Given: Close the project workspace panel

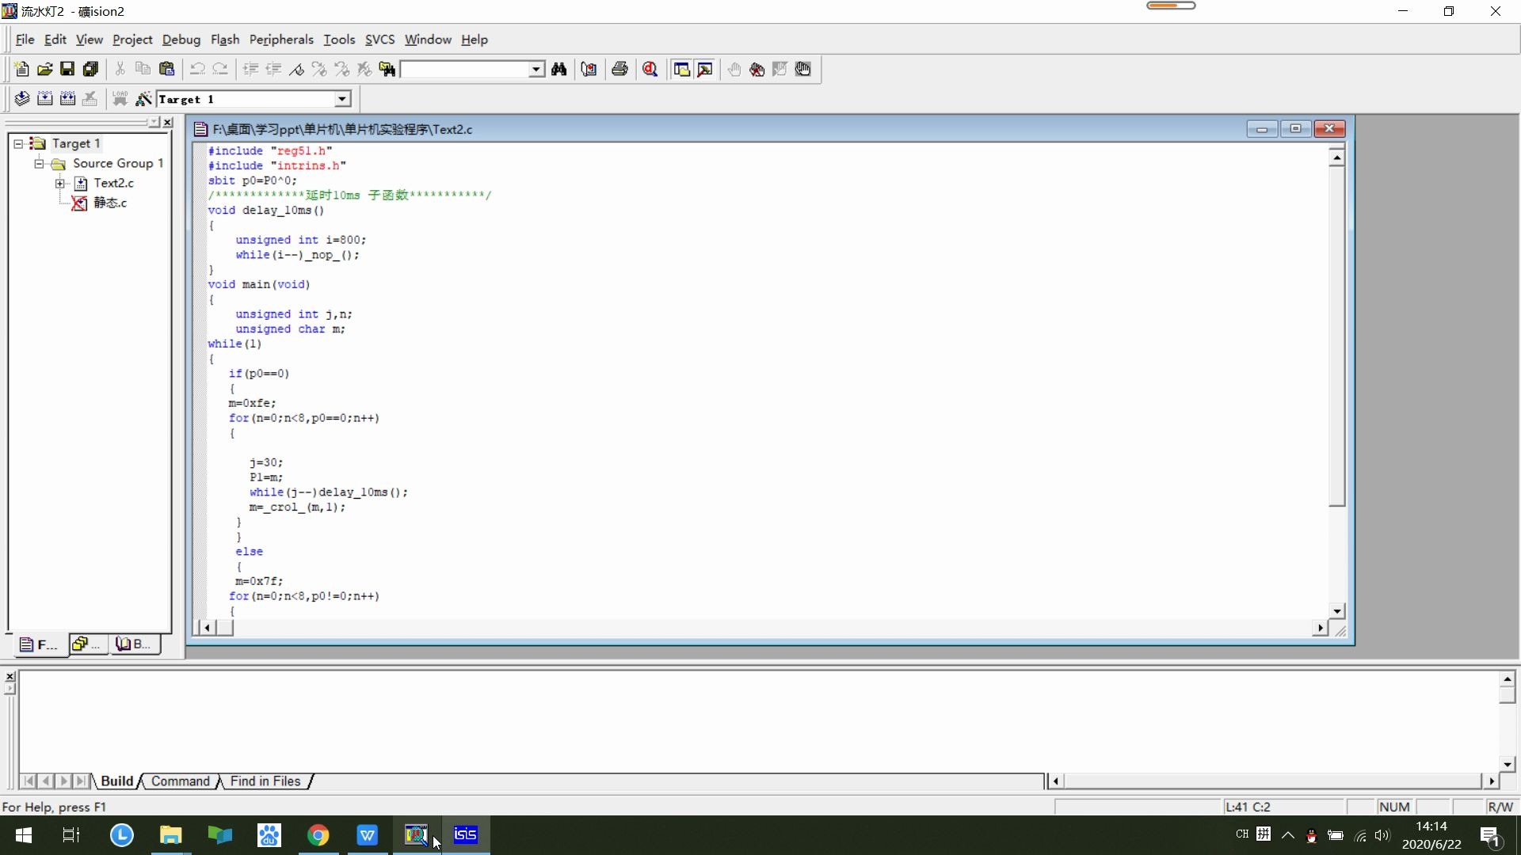Looking at the screenshot, I should (x=167, y=123).
